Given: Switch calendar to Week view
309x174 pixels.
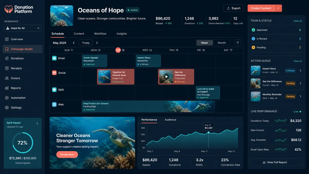Looking at the screenshot, I should tap(204, 43).
